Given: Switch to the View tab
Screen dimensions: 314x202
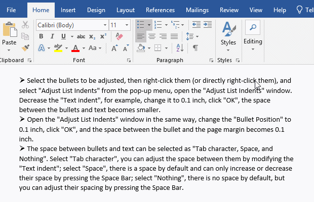Looking at the screenshot, I should click(256, 10).
